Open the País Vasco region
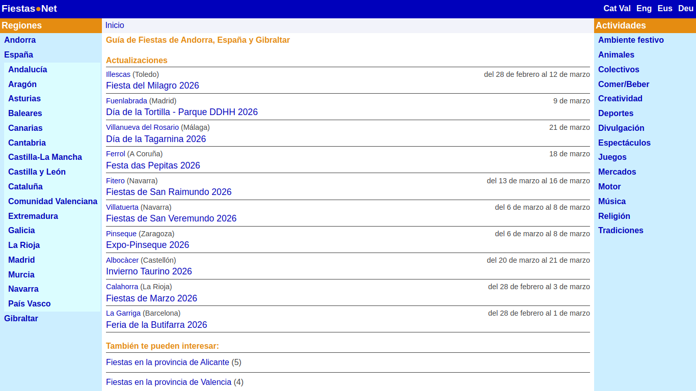The image size is (696, 391). pyautogui.click(x=30, y=304)
